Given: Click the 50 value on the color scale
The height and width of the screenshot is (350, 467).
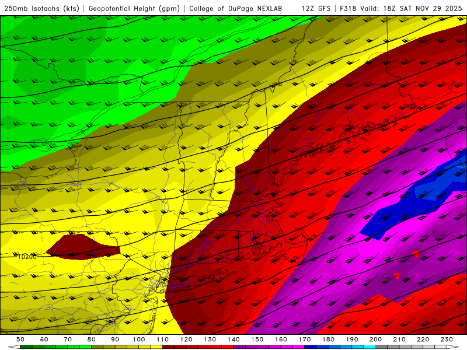Looking at the screenshot, I should 20,339.
